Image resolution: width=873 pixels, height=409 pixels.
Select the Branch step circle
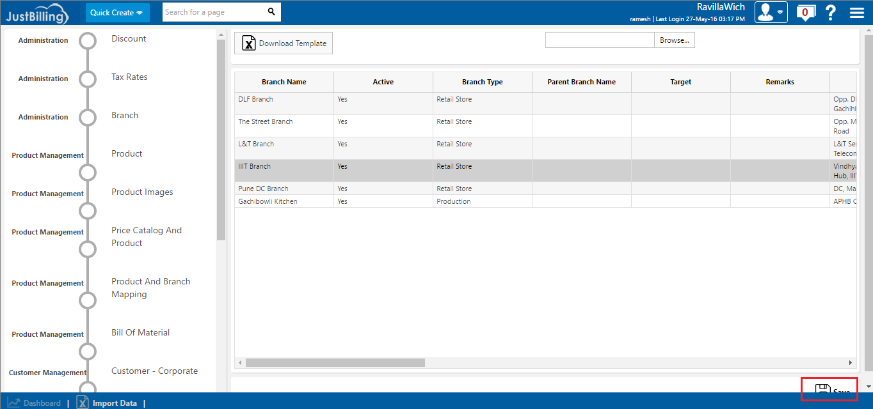88,118
